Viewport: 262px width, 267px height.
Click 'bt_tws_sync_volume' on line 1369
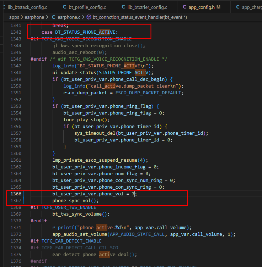[x=77, y=214]
